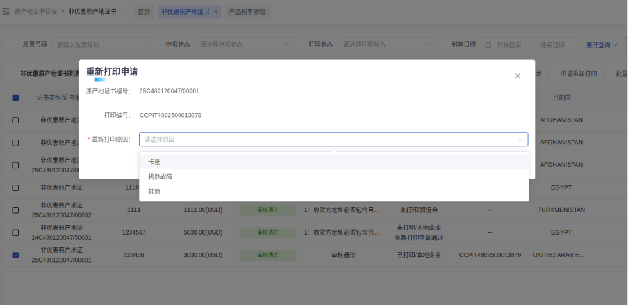Collapse the 重新打印原因 dropdown arrow
This screenshot has width=628, height=305.
(x=519, y=140)
